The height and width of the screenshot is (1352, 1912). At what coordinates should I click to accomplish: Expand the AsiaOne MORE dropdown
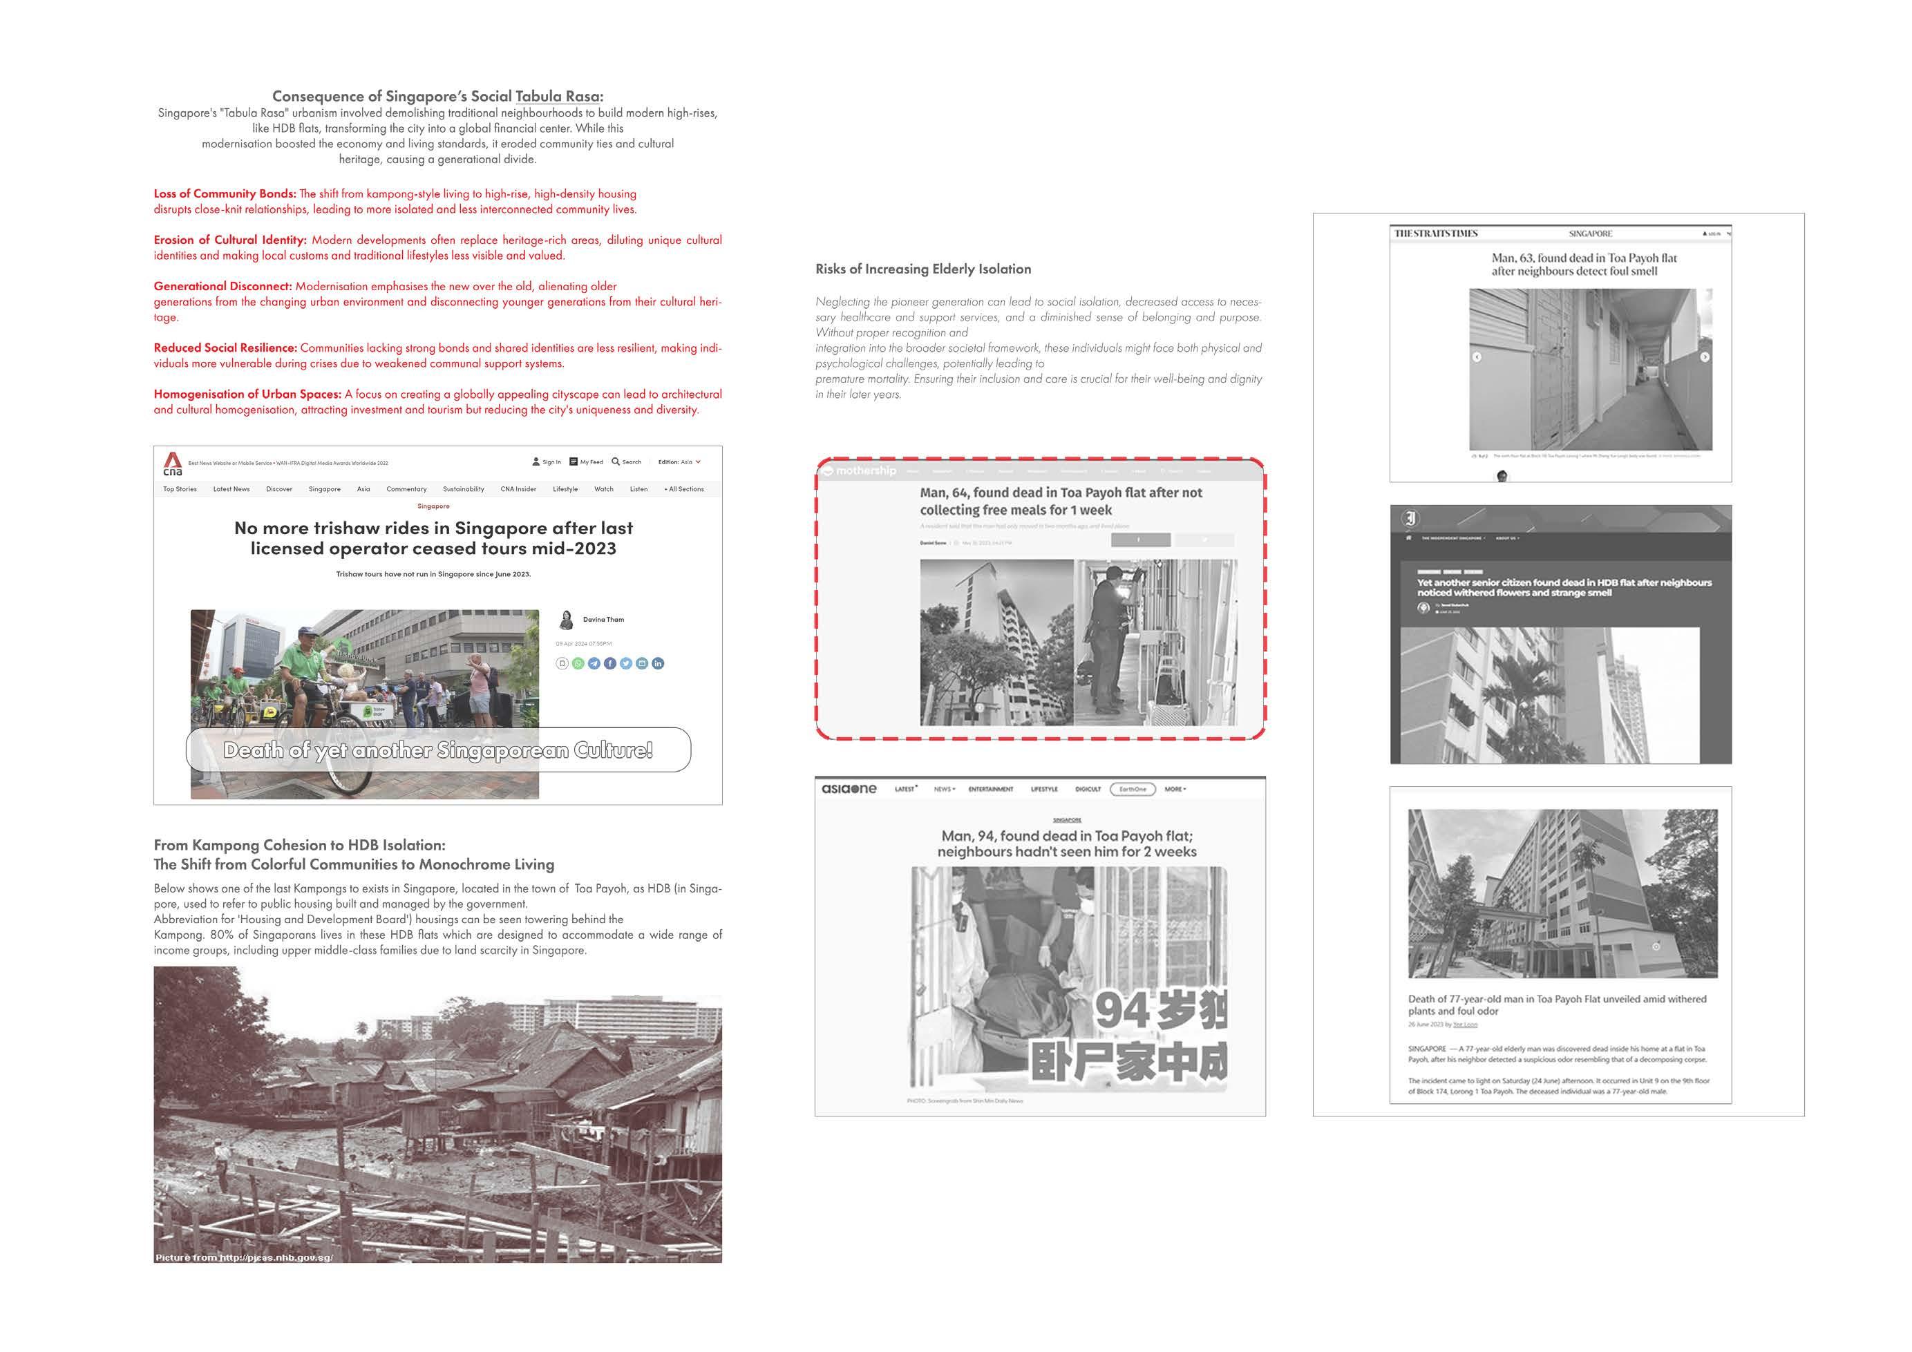1175,789
